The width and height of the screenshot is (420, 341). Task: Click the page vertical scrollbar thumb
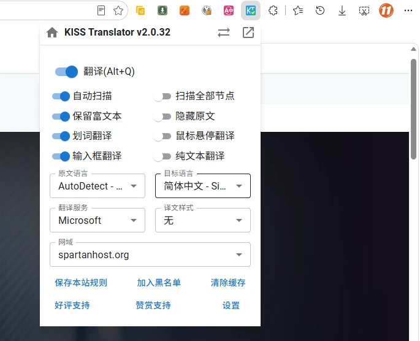(x=414, y=109)
